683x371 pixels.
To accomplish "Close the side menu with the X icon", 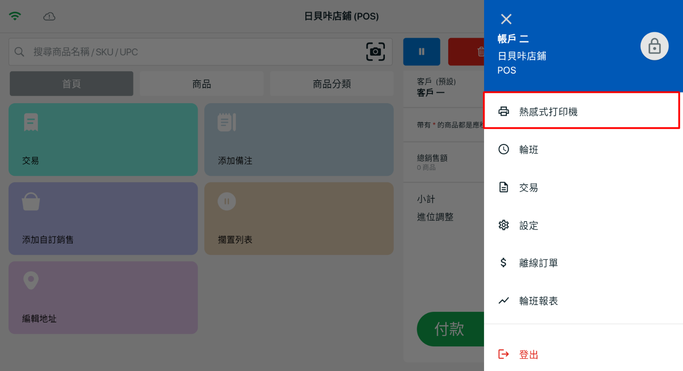I will coord(506,19).
